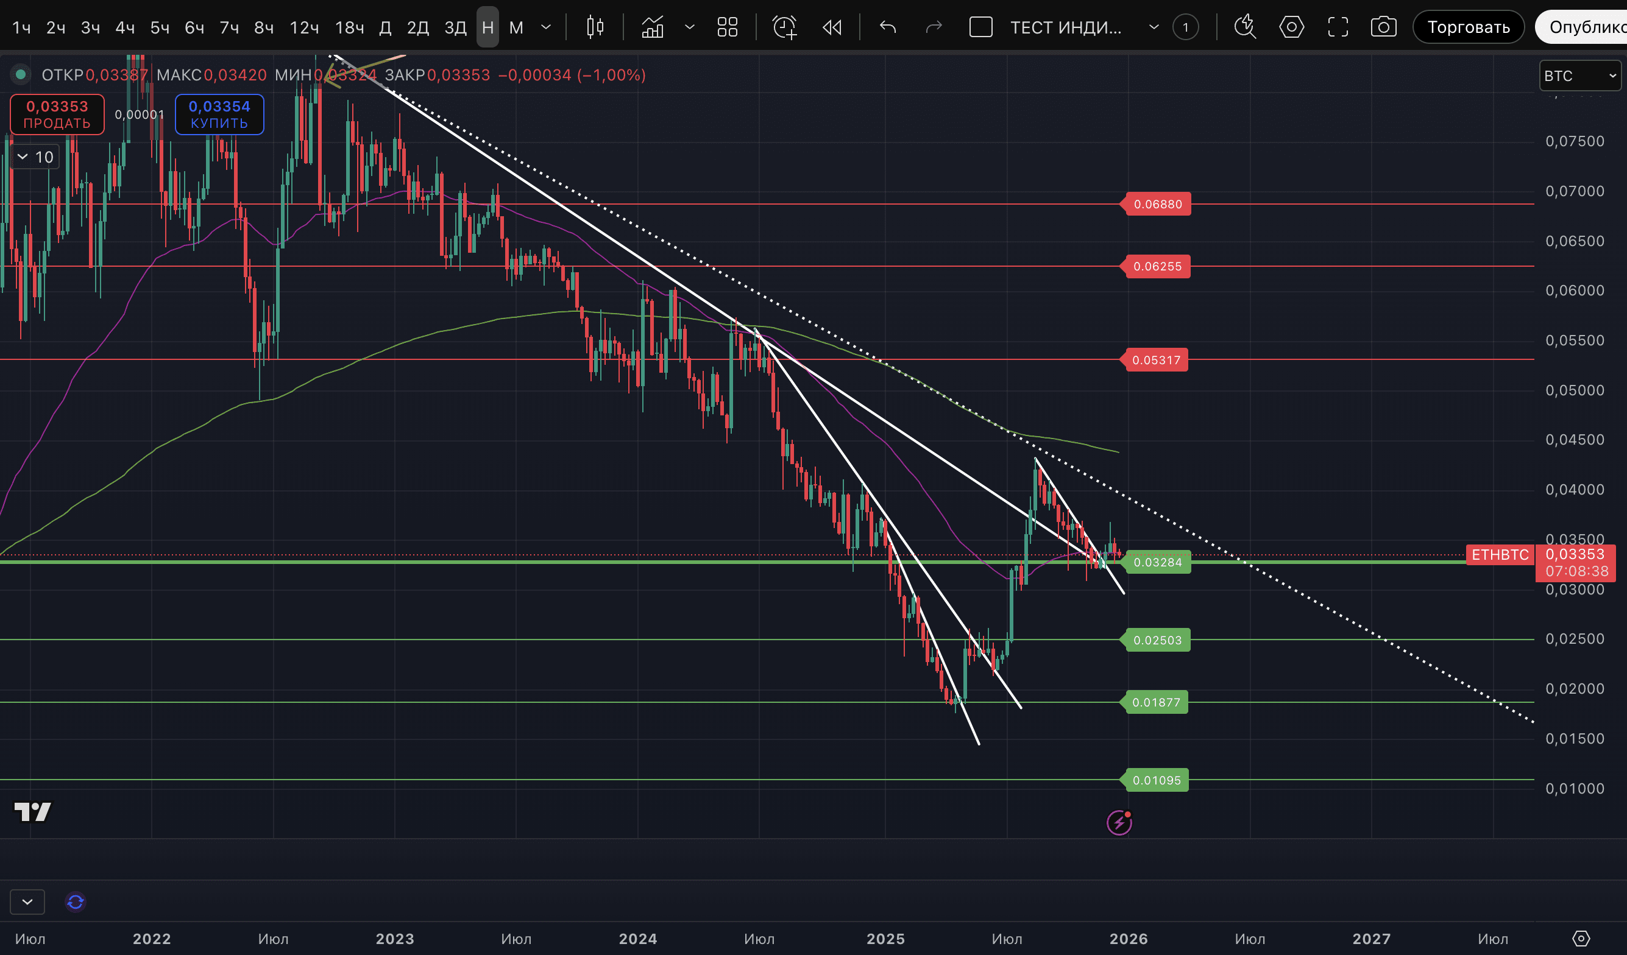Open chart settings hexagon icon
1627x955 pixels.
pos(1291,27)
